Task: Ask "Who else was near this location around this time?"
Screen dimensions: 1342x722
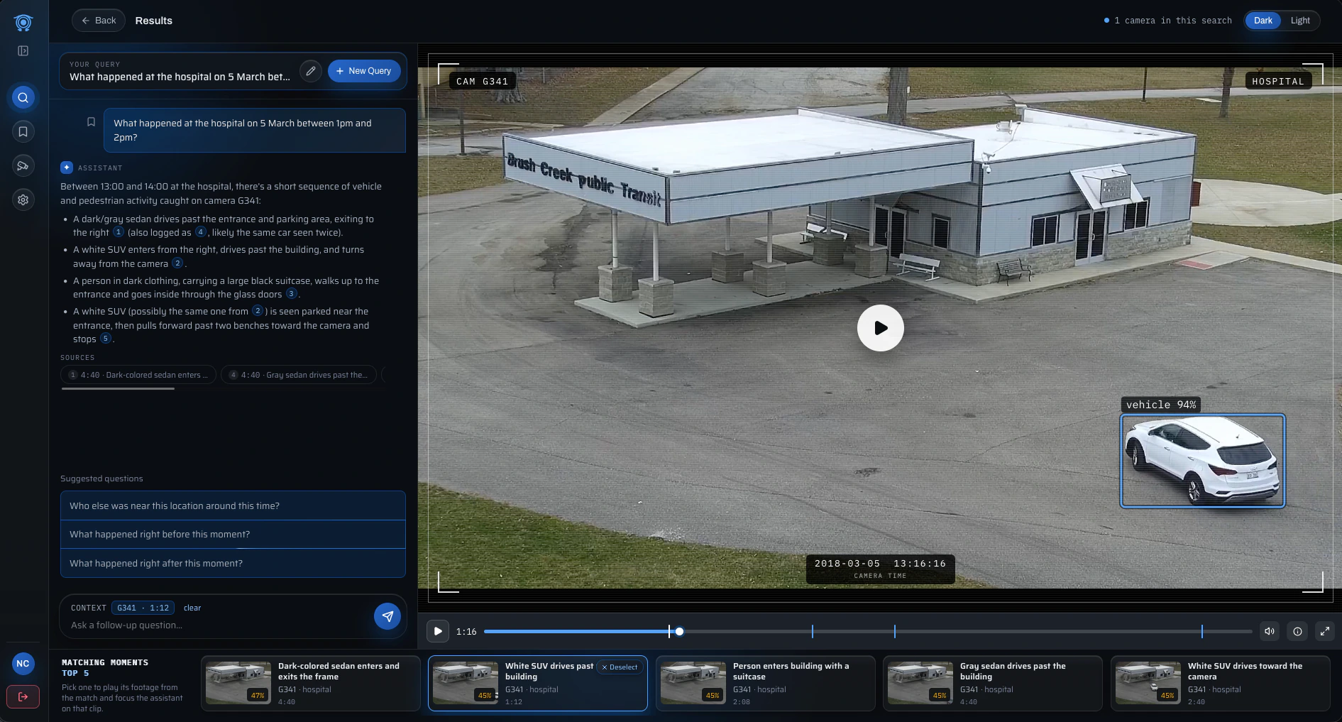Action: [x=233, y=505]
